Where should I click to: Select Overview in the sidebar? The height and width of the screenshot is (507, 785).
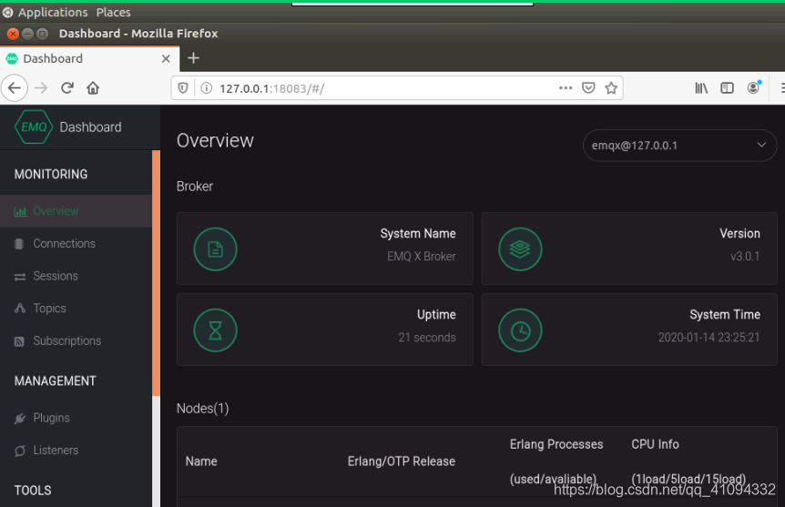[76, 211]
